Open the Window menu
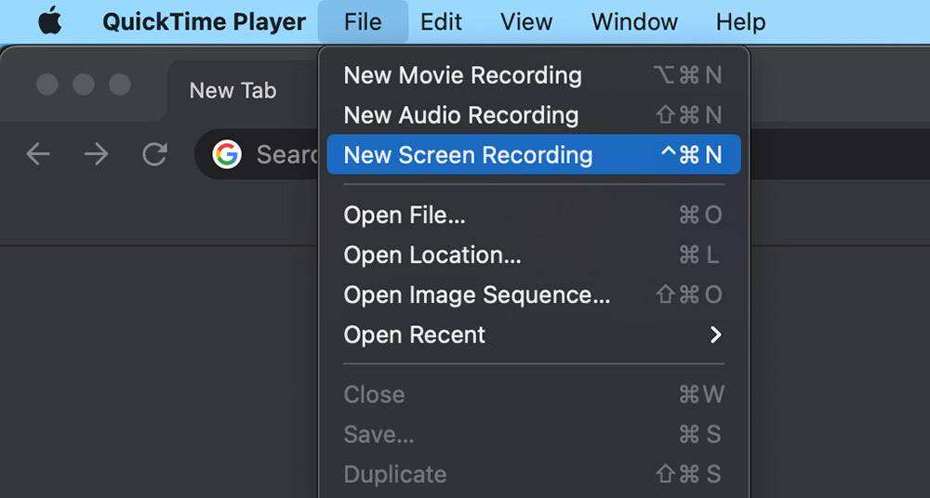Screen dimensions: 930x498 (x=634, y=21)
